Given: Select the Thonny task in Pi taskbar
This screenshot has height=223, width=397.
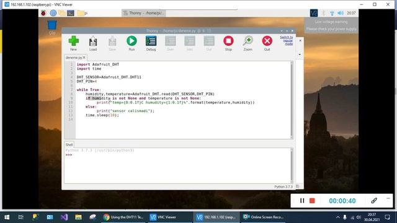Looking at the screenshot, I should click(144, 13).
